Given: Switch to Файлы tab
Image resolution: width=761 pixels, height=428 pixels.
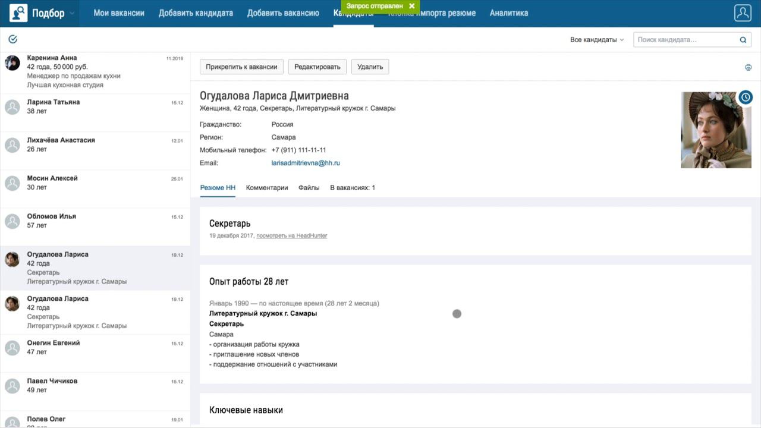Looking at the screenshot, I should (309, 188).
